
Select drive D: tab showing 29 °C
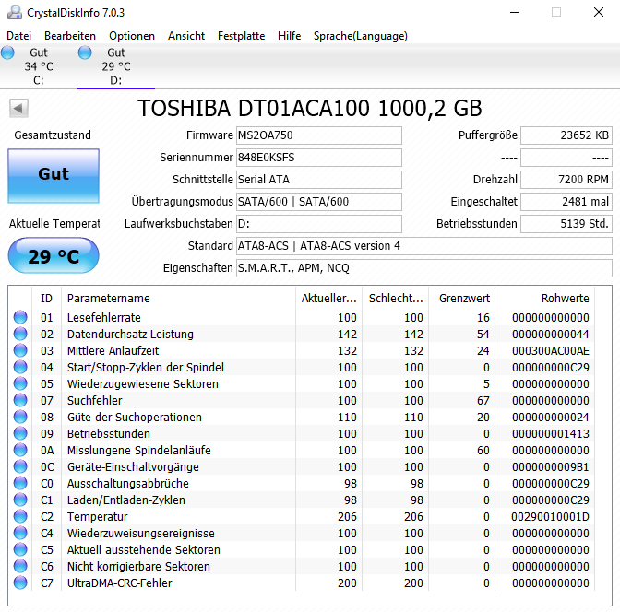[x=116, y=66]
